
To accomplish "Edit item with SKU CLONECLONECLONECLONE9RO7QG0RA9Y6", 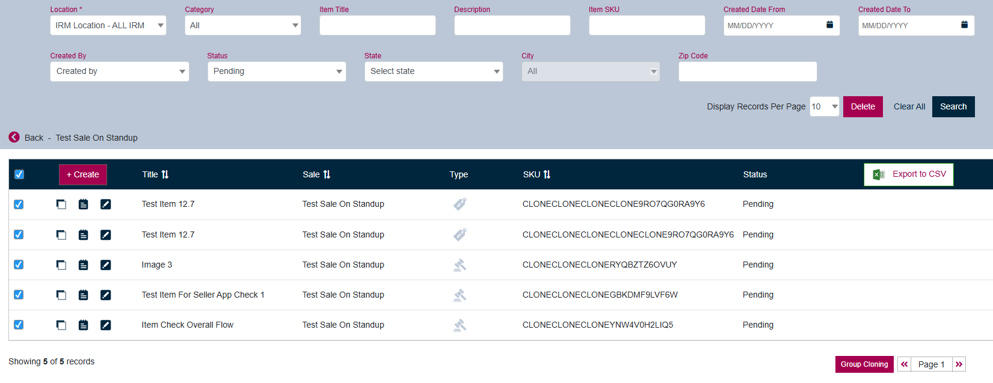I will pos(106,204).
